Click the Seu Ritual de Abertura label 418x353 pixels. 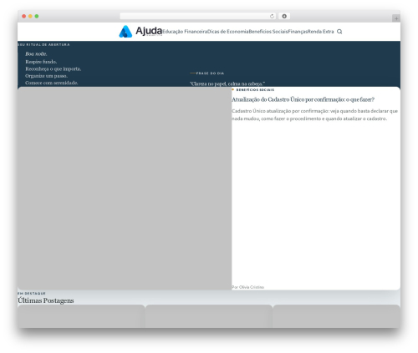pyautogui.click(x=43, y=44)
